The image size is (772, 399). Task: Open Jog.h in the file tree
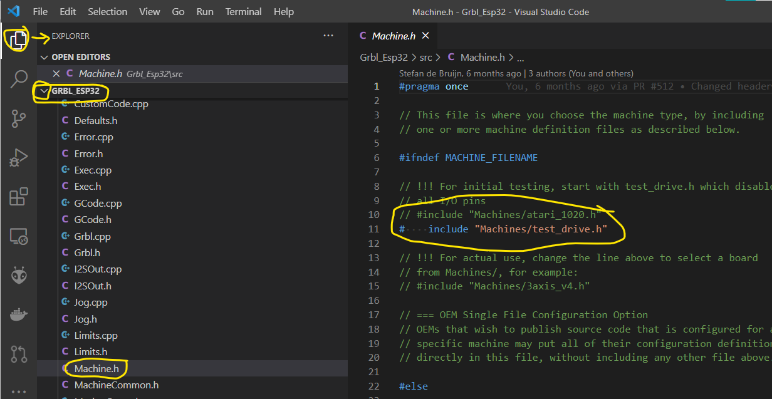[86, 319]
